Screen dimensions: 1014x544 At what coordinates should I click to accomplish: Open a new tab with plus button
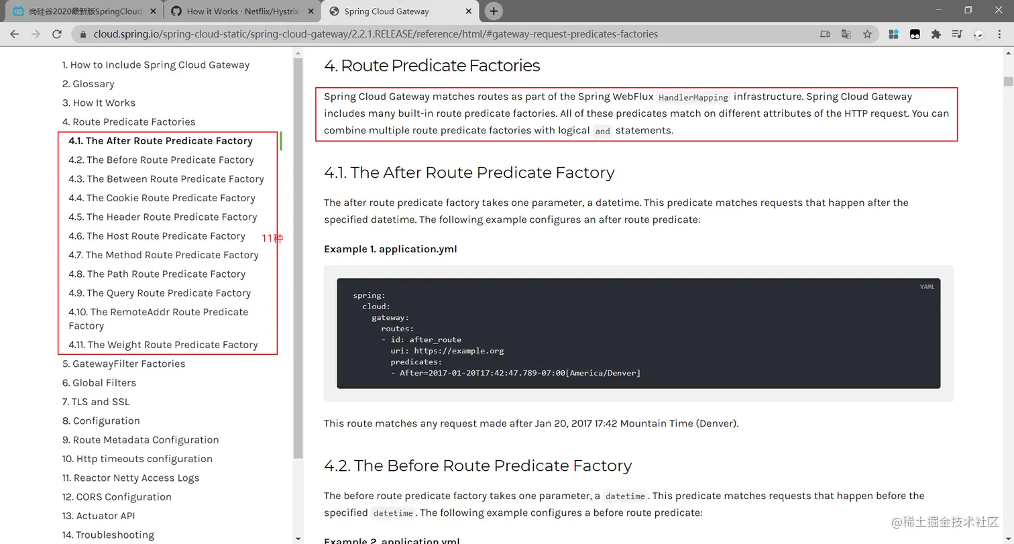pyautogui.click(x=494, y=11)
